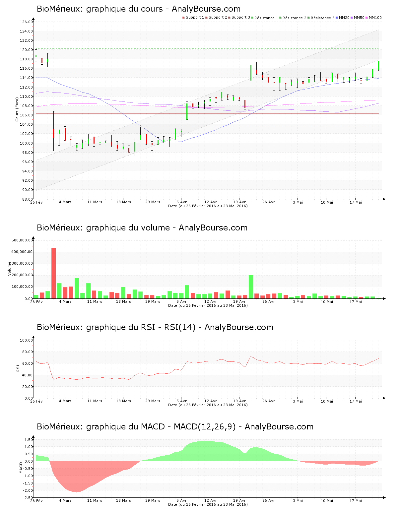This screenshot has width=398, height=514.
Task: Click the price chart date range caption
Action: coord(208,206)
